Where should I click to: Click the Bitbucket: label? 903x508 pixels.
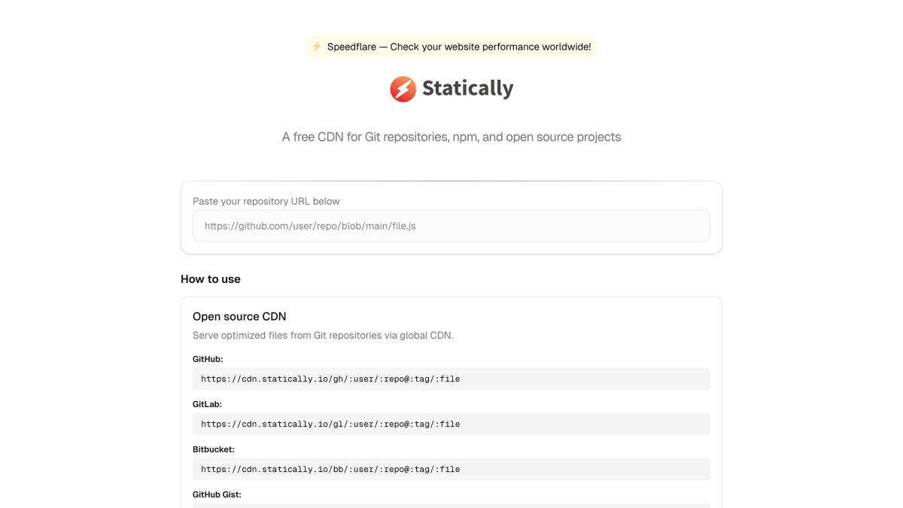(214, 449)
